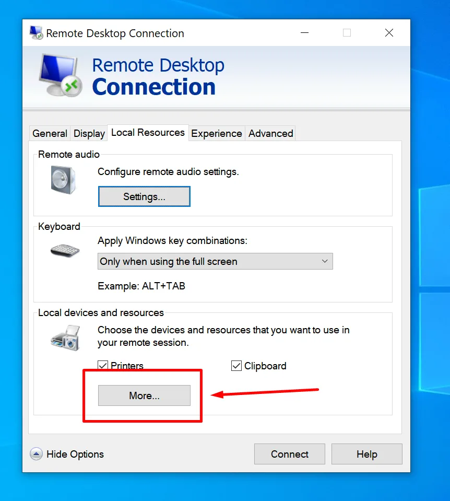
Task: Click the Hide Options arrow icon
Action: [x=36, y=453]
